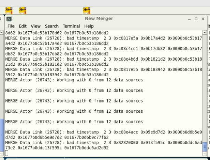Click the terminal cursor block at the prompt
Viewport: 210px width, 160px height.
point(7,153)
